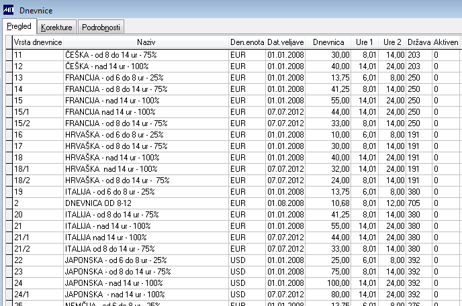Click date '07.07.2012' in row 15/1
Image resolution: width=462 pixels, height=306 pixels.
pyautogui.click(x=285, y=112)
